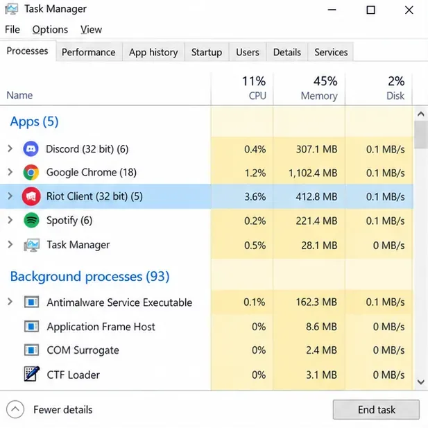This screenshot has height=428, width=428.
Task: Switch to the Services tab
Action: pos(331,52)
